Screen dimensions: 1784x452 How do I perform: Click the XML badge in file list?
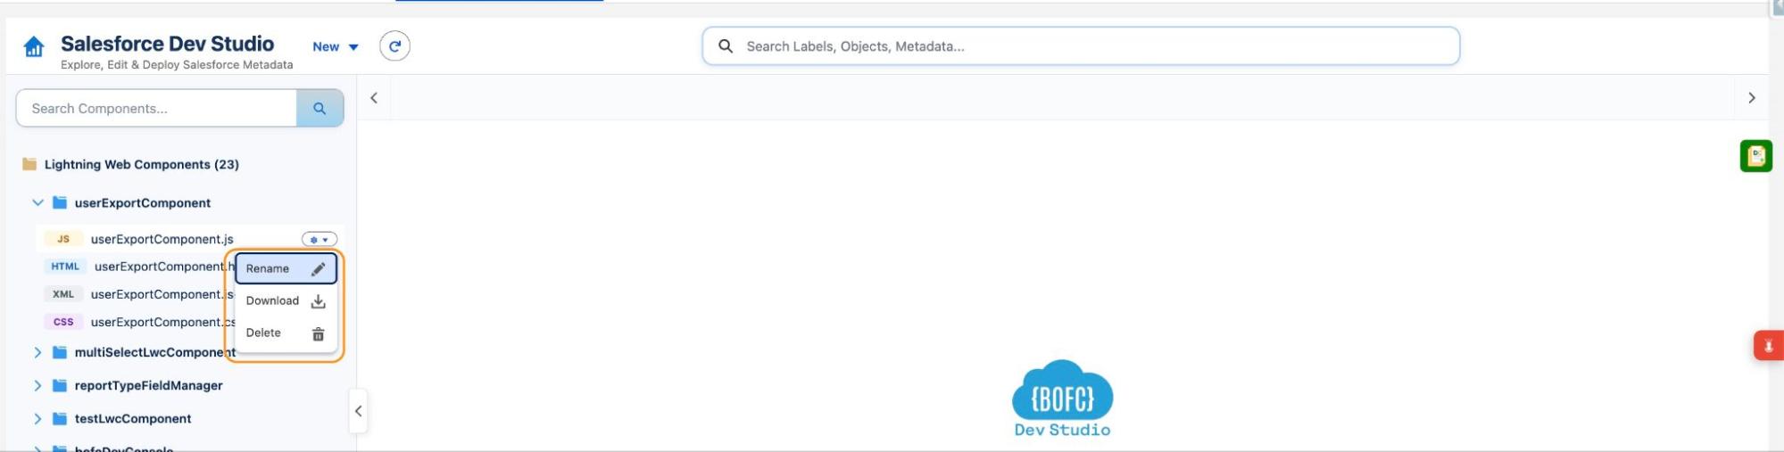(x=63, y=294)
